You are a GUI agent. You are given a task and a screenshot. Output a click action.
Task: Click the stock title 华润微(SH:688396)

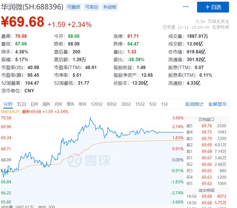tap(32, 7)
